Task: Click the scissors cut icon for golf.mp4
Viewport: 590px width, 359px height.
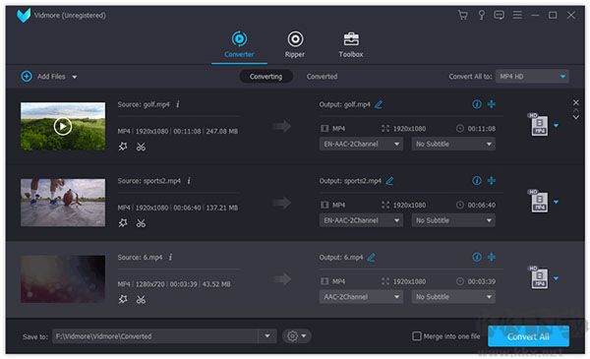Action: point(141,147)
